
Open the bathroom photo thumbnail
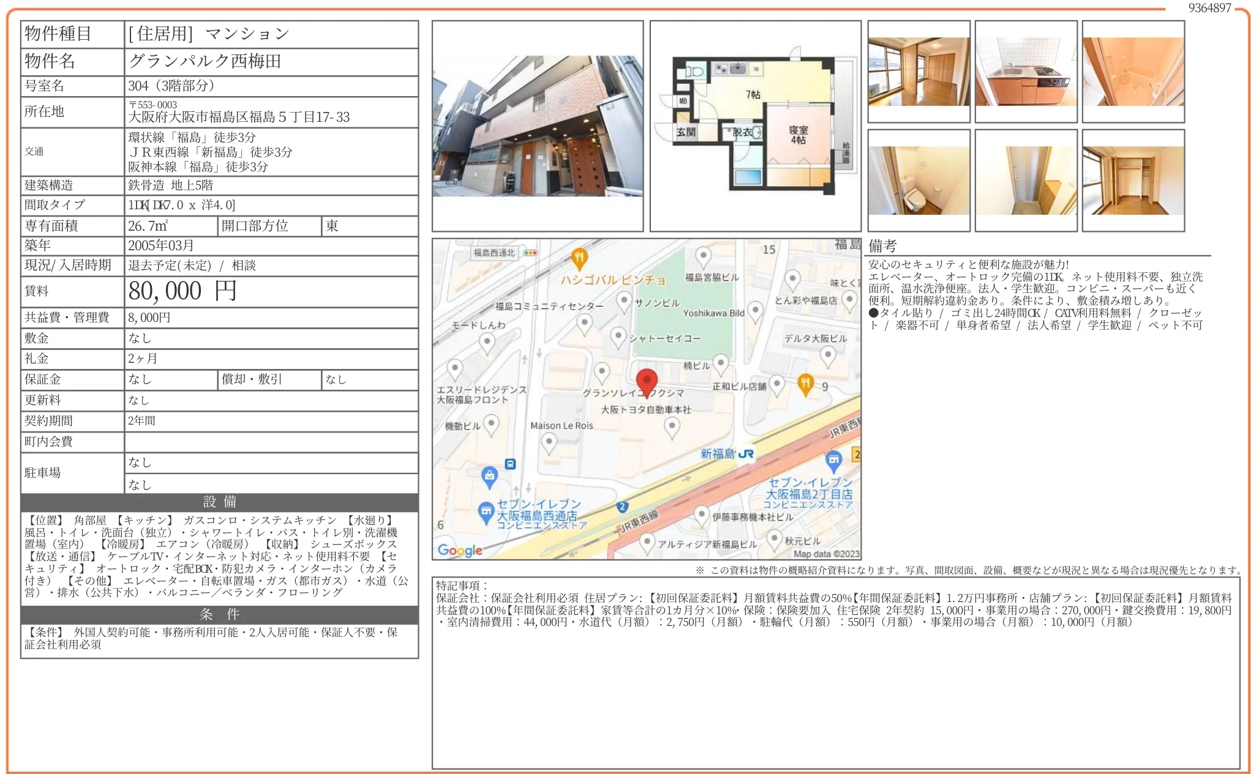tap(1133, 72)
